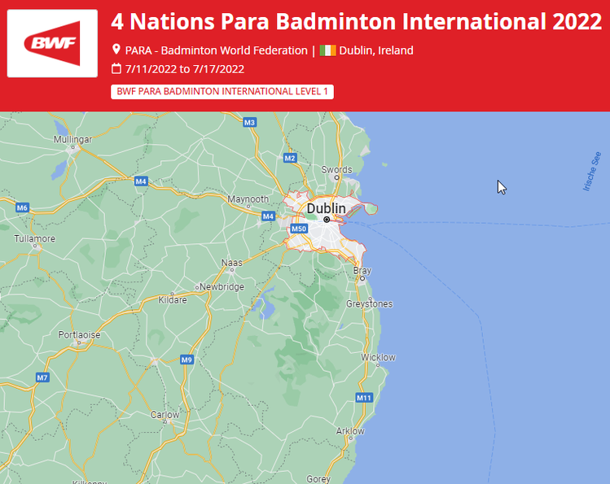Click the tournament title heading
This screenshot has width=610, height=484.
357,21
